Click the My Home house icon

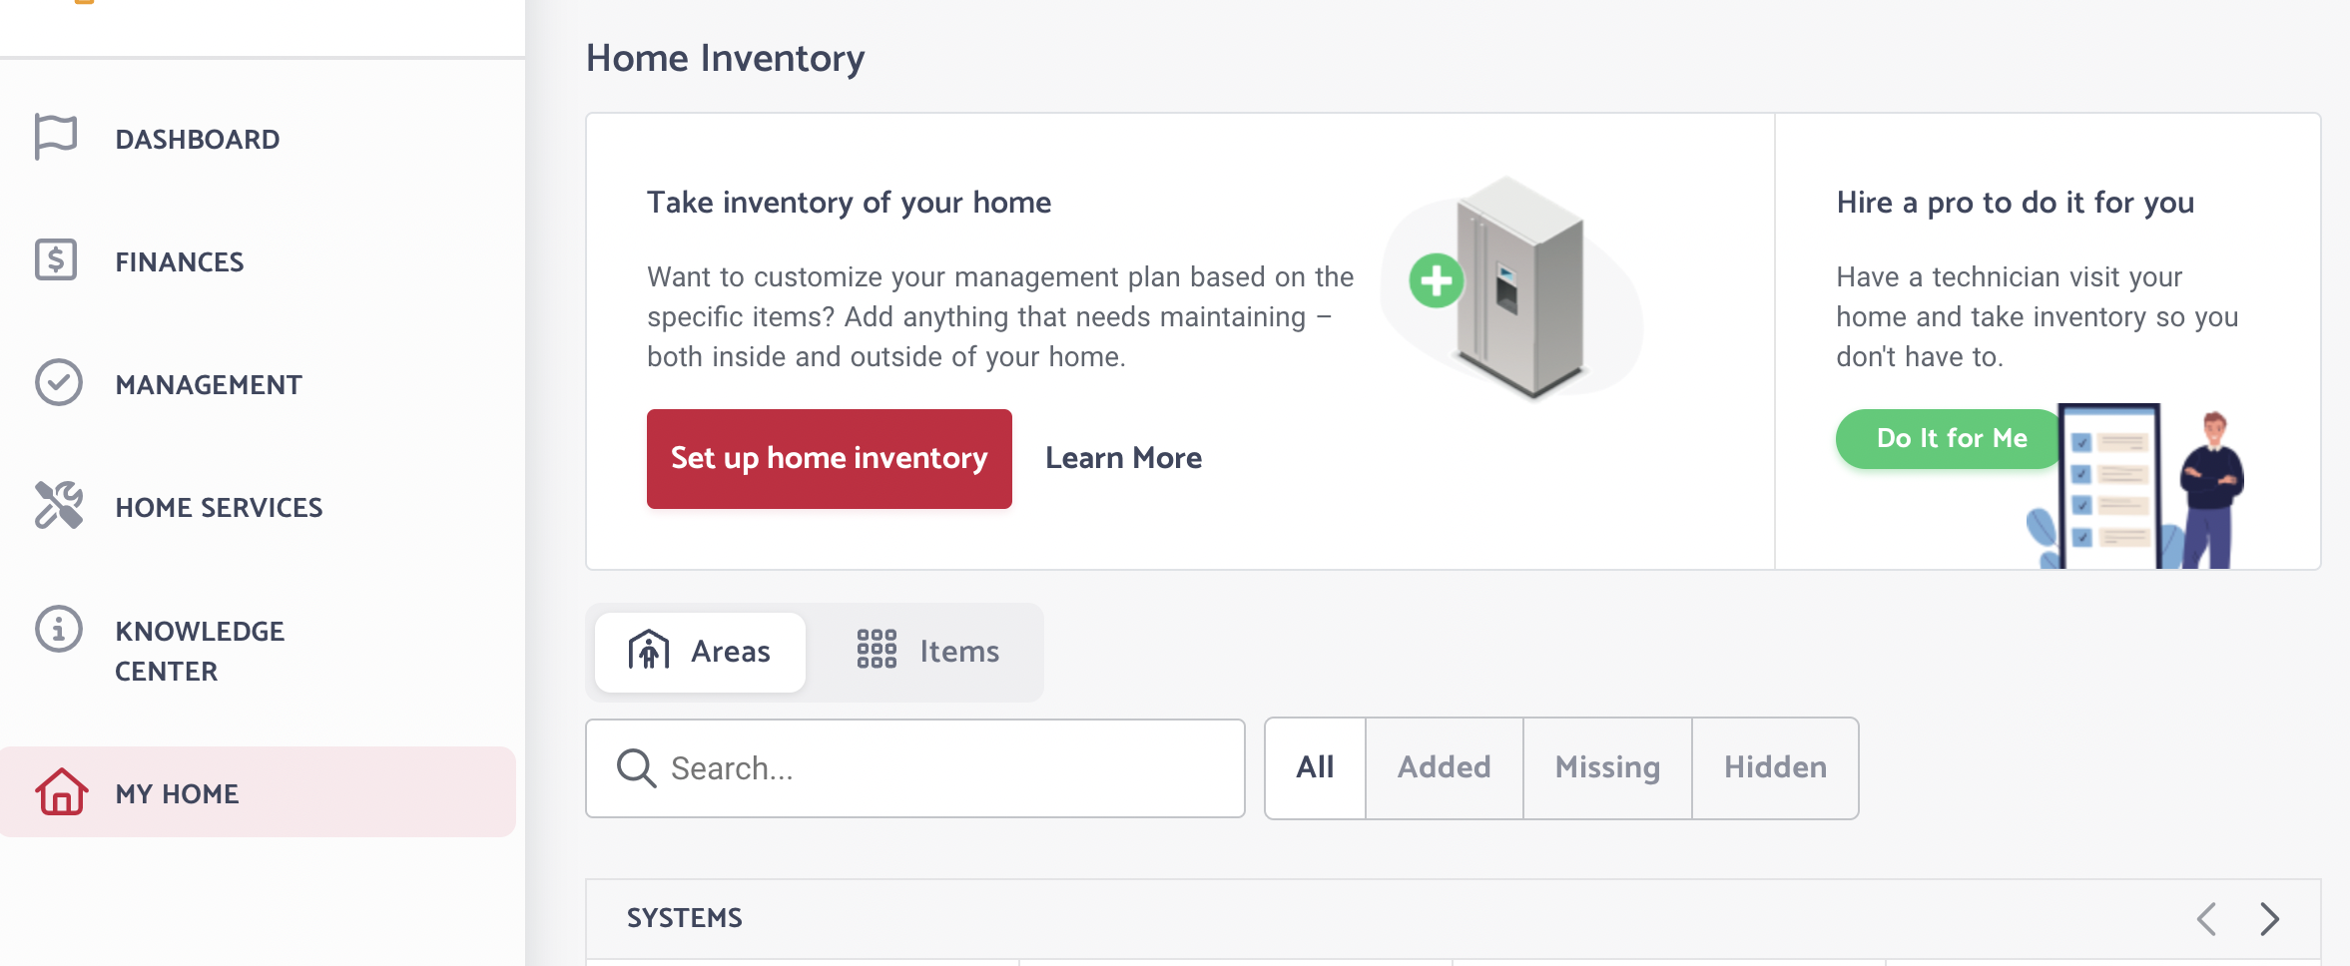click(x=62, y=791)
